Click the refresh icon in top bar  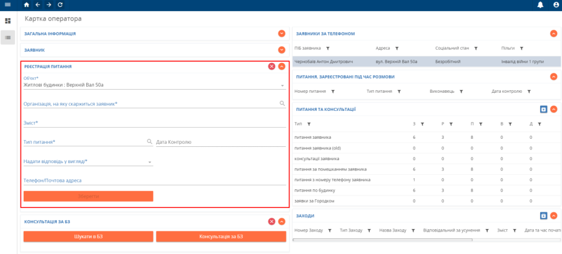pos(60,5)
